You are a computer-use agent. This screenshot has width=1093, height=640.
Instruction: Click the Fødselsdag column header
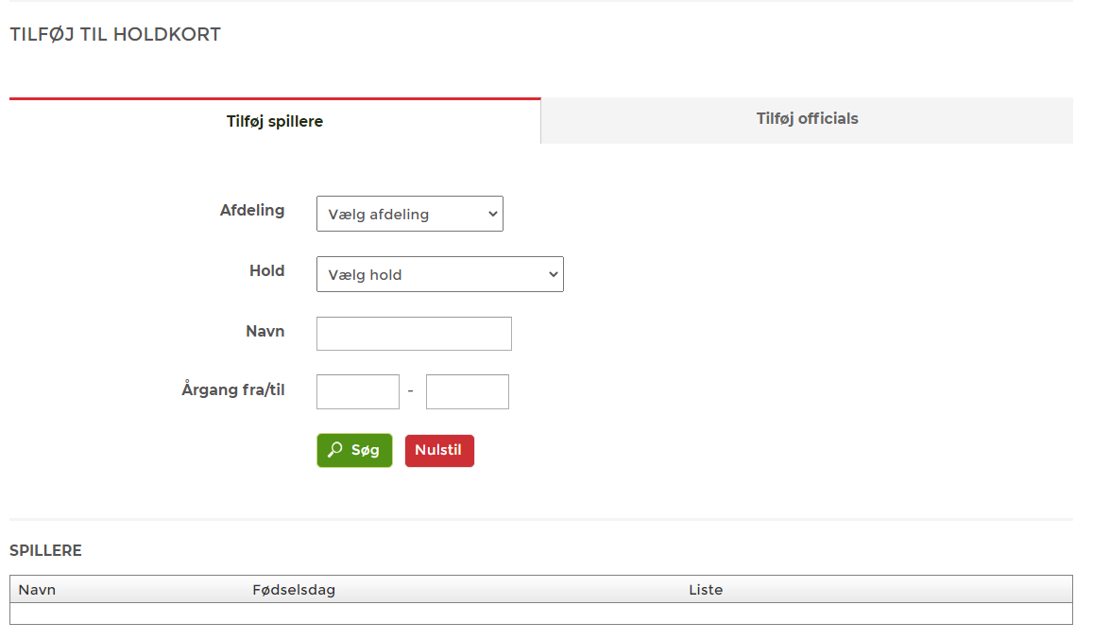[x=294, y=590]
